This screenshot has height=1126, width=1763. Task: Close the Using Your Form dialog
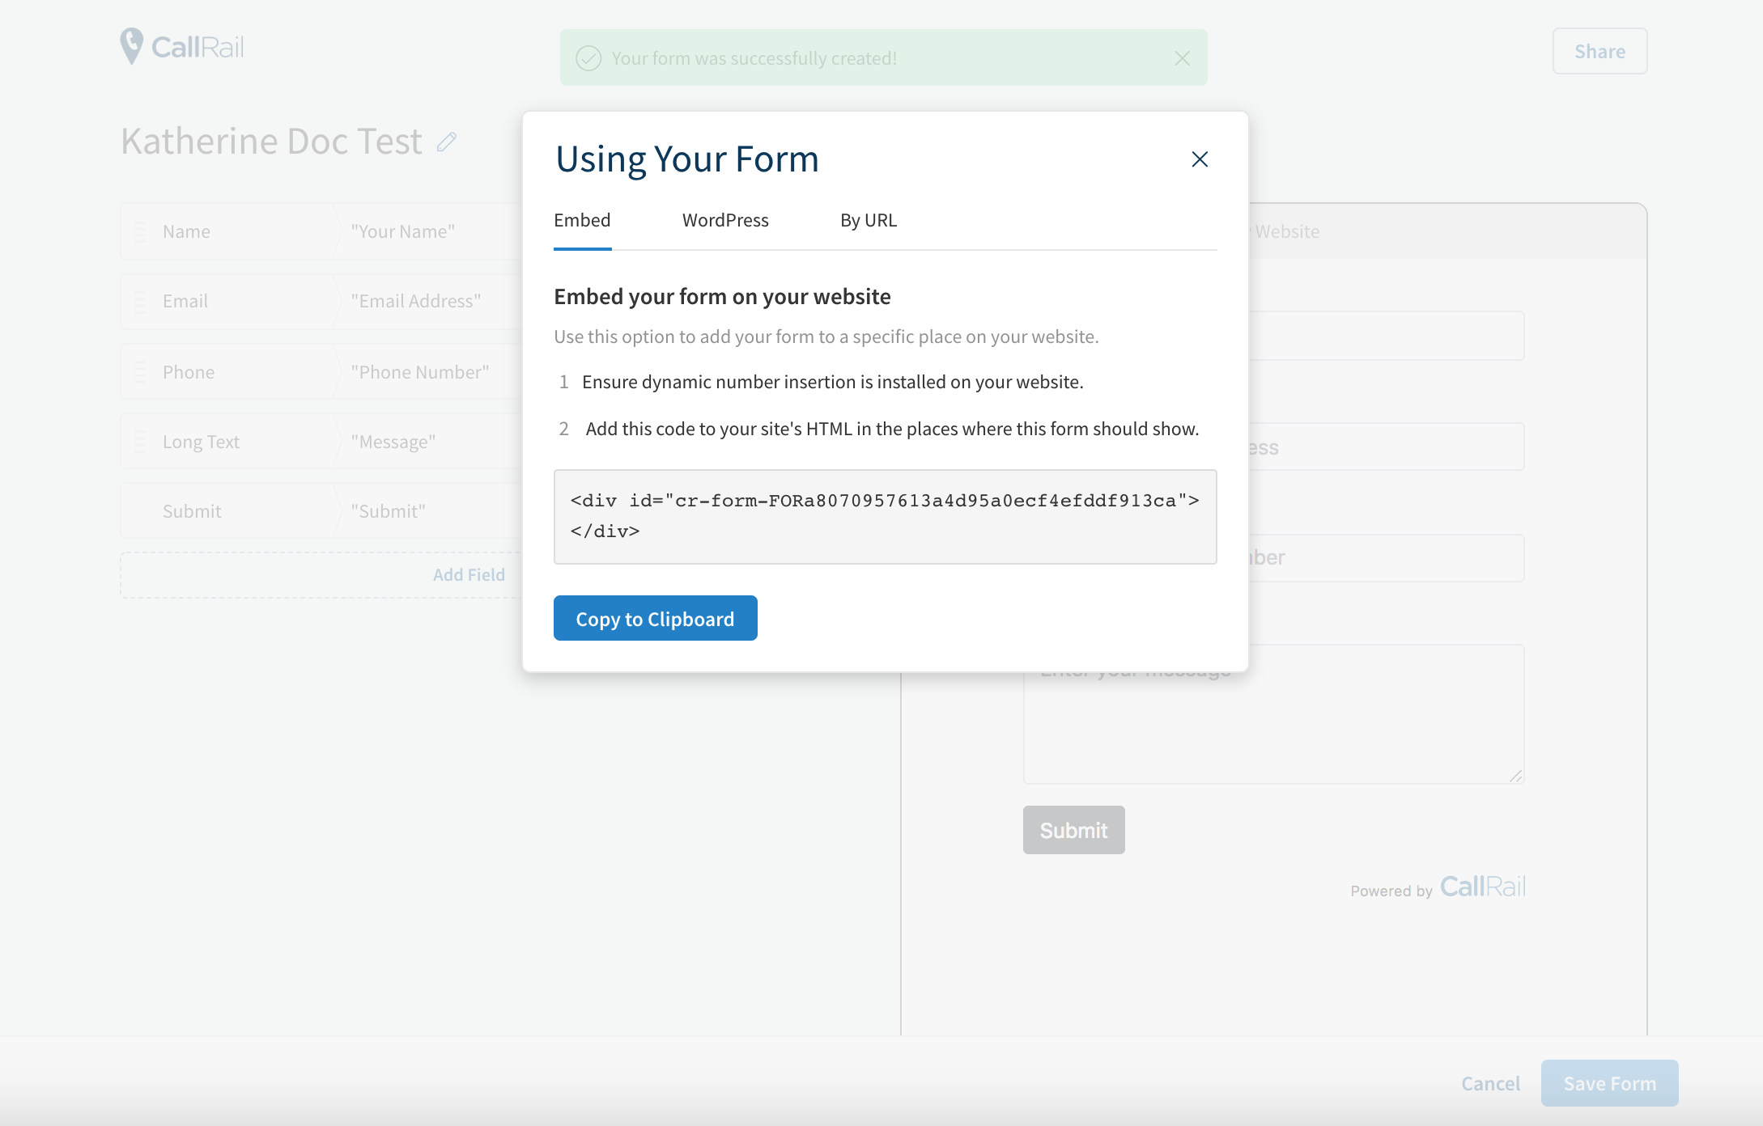1200,159
